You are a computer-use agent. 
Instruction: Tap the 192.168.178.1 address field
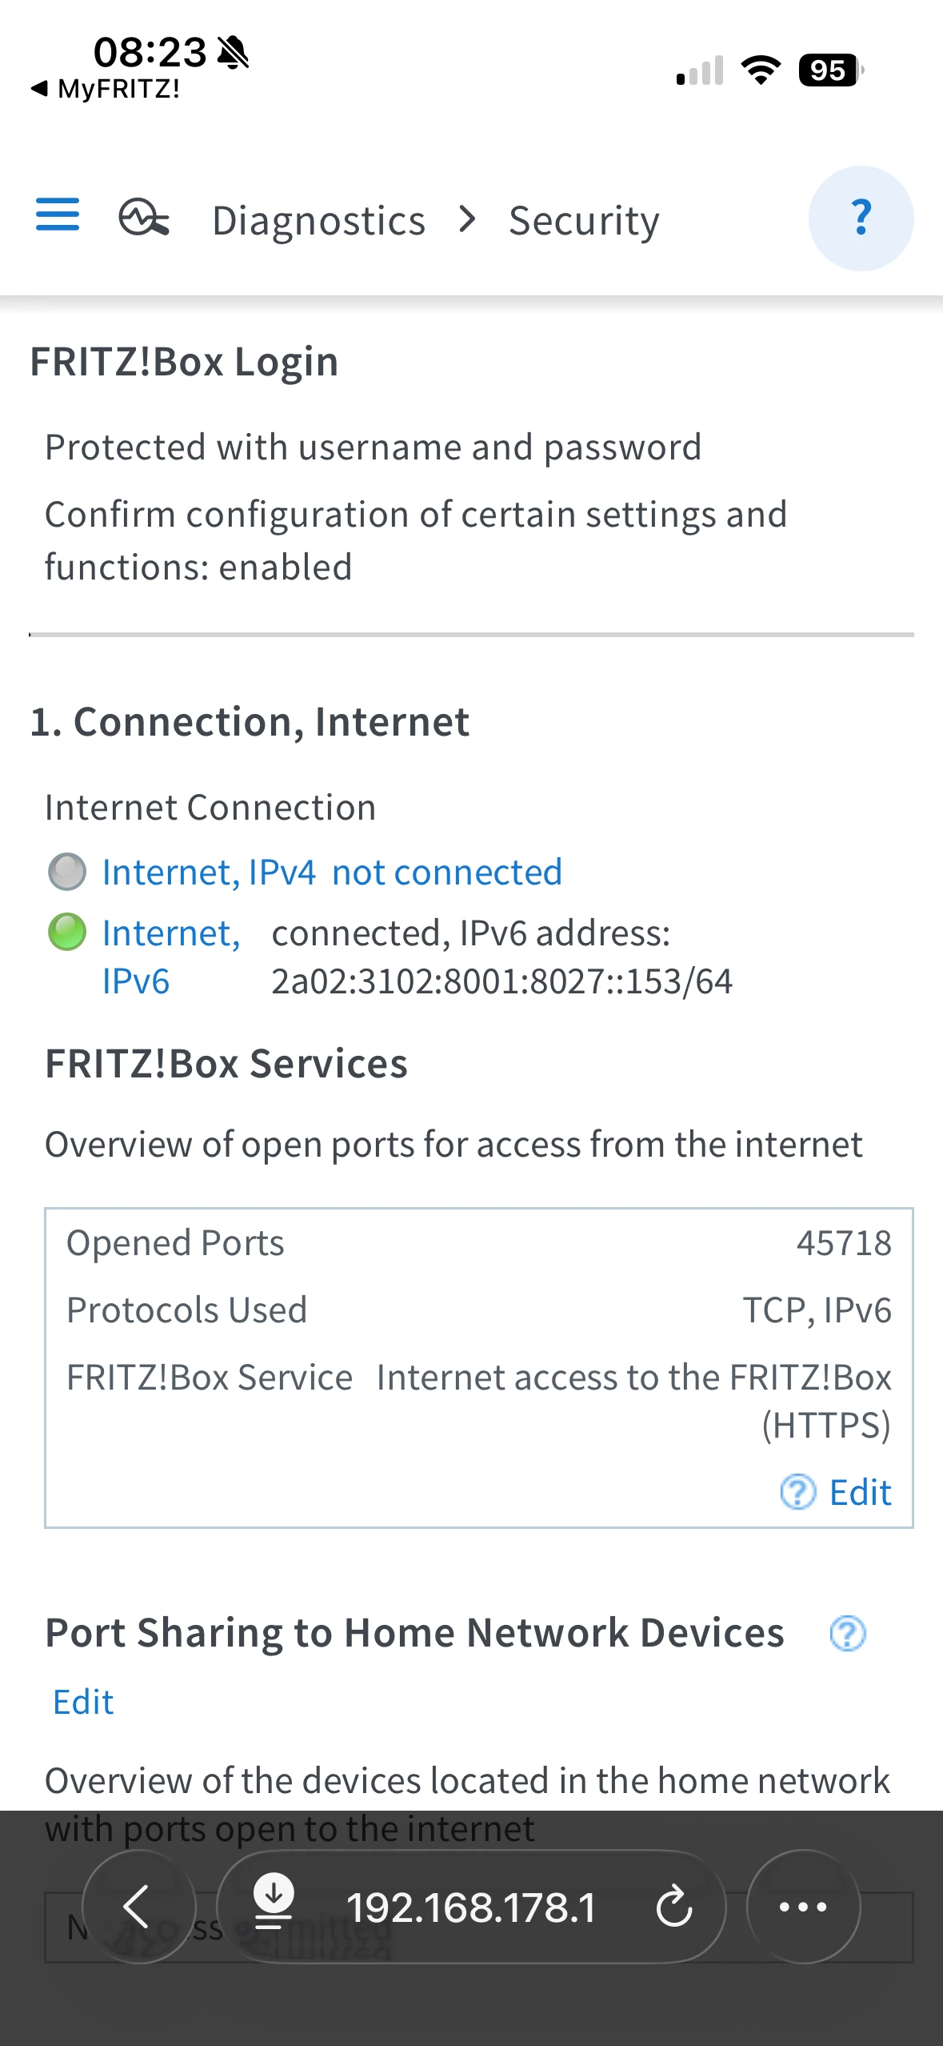click(471, 1908)
